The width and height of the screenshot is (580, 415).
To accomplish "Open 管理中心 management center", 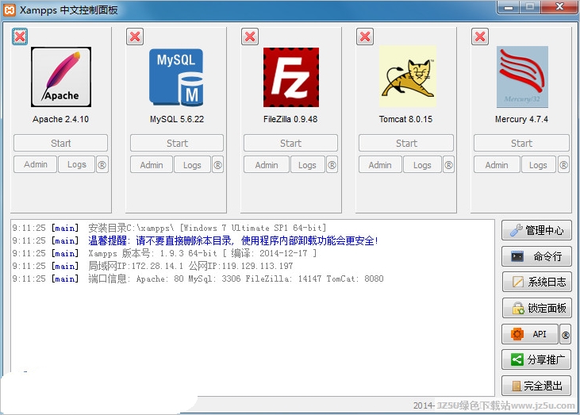I will click(536, 230).
